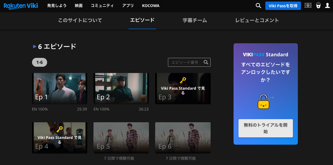Open the アプリ menu item
333x165 pixels.
[128, 5]
